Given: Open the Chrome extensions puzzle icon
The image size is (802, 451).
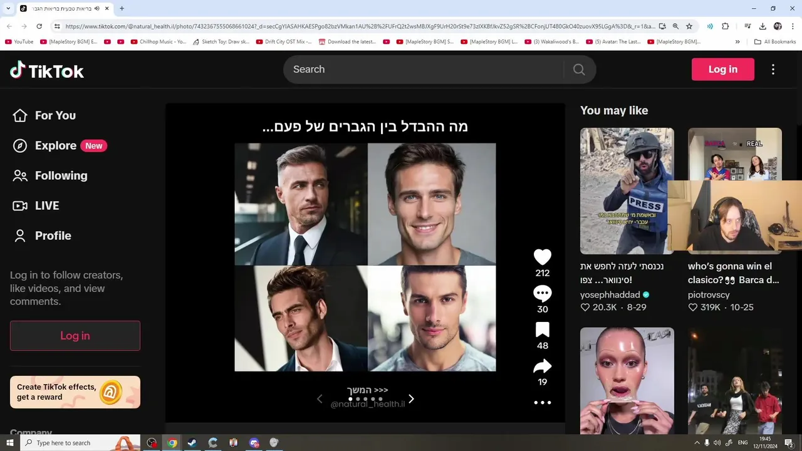Looking at the screenshot, I should [726, 26].
